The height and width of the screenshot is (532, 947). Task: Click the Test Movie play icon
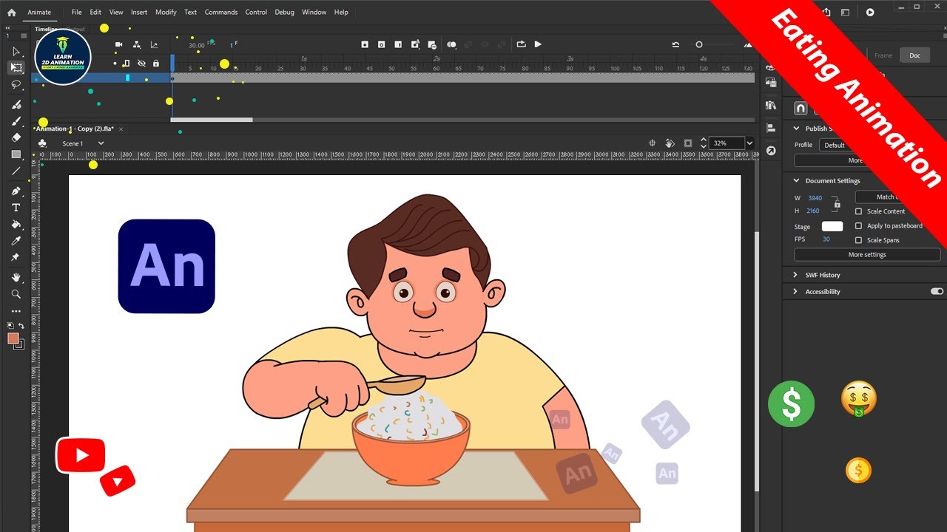pos(870,12)
